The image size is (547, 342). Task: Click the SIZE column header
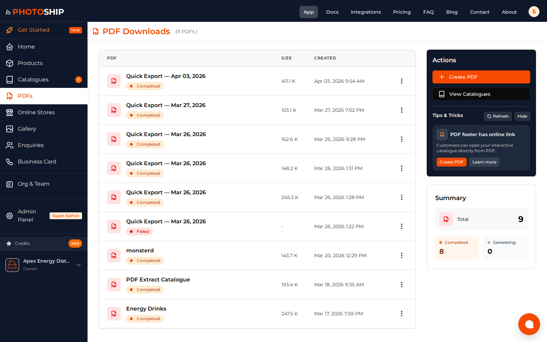(286, 58)
